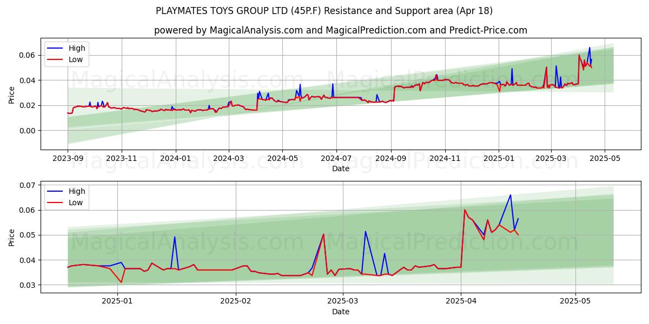The width and height of the screenshot is (649, 324).
Task: Click the '0.00' price tick on top chart
Action: (28, 131)
